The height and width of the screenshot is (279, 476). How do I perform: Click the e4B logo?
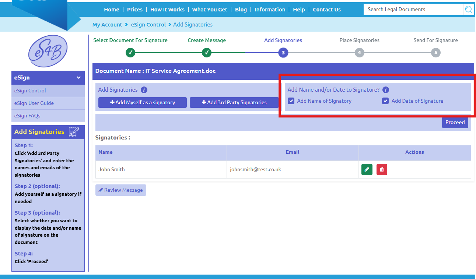click(x=48, y=51)
